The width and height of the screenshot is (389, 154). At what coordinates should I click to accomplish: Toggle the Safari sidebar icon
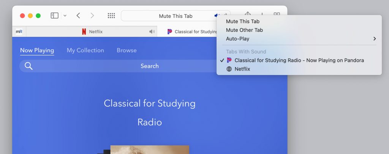[x=55, y=16]
